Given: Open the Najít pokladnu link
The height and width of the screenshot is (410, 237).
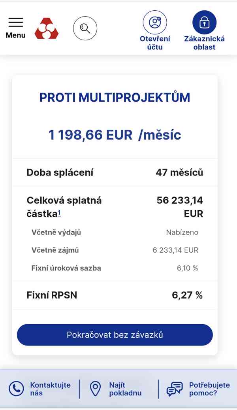Looking at the screenshot, I should pos(125,389).
